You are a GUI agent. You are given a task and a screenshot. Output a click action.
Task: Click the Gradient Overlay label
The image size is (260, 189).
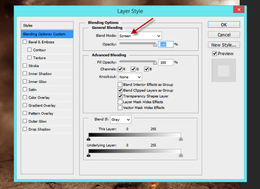coord(42,105)
